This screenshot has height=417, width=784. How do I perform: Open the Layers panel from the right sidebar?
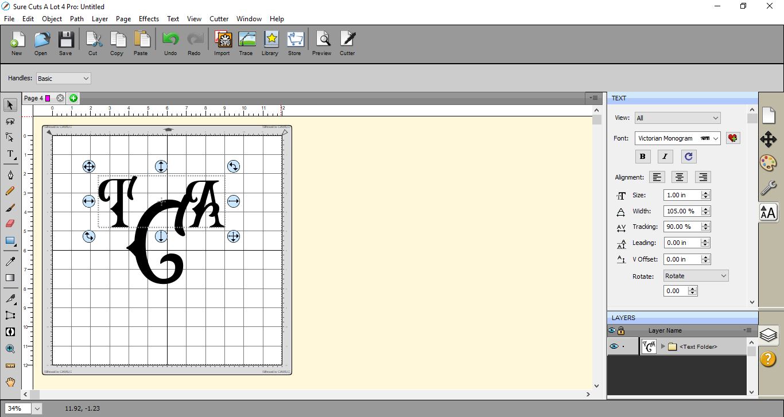click(x=769, y=335)
